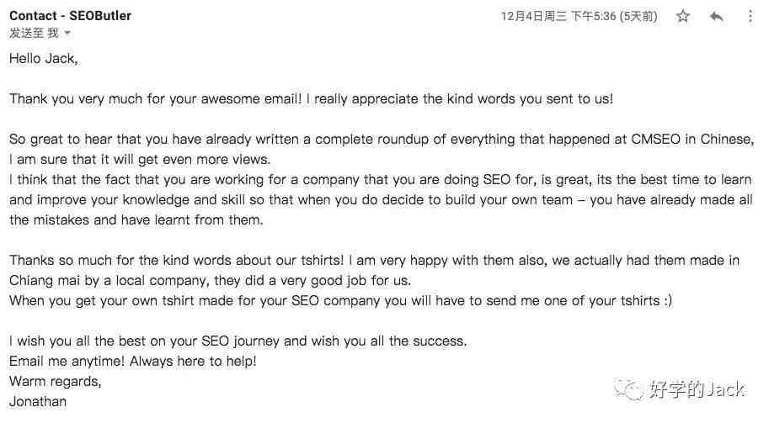Click the (5天前) relative time label
Image resolution: width=769 pixels, height=423 pixels.
pyautogui.click(x=638, y=17)
